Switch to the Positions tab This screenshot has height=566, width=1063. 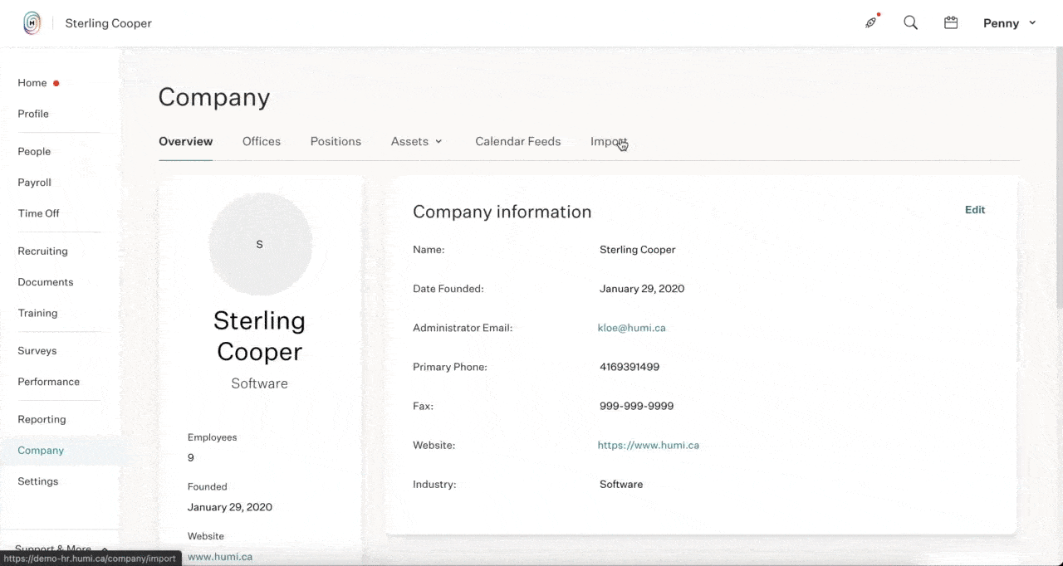(x=336, y=141)
